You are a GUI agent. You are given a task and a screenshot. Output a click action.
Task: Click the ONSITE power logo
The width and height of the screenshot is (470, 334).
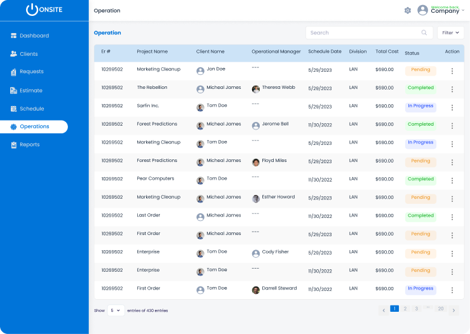coord(32,10)
